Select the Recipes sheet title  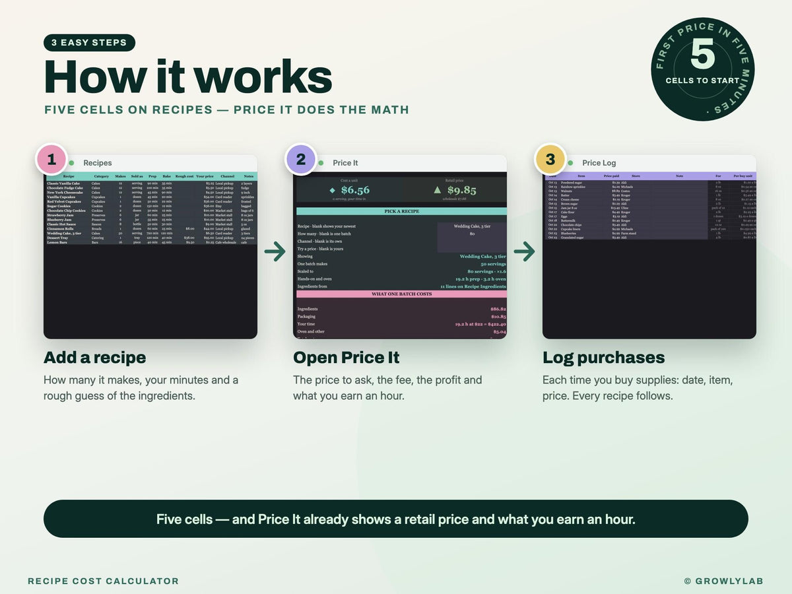click(x=98, y=163)
